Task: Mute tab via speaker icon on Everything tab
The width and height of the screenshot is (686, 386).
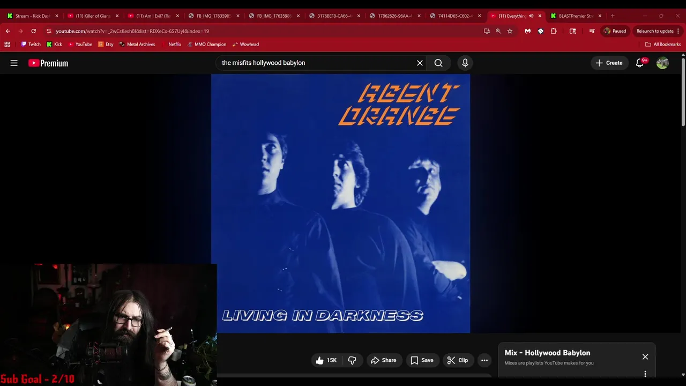Action: point(531,16)
